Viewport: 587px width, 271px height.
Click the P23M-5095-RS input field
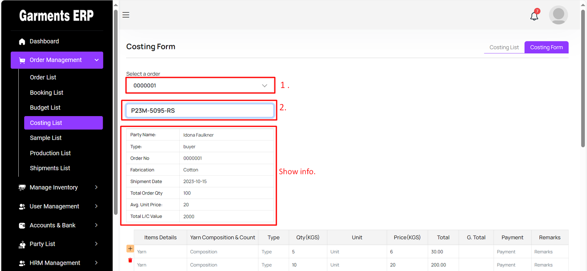200,111
